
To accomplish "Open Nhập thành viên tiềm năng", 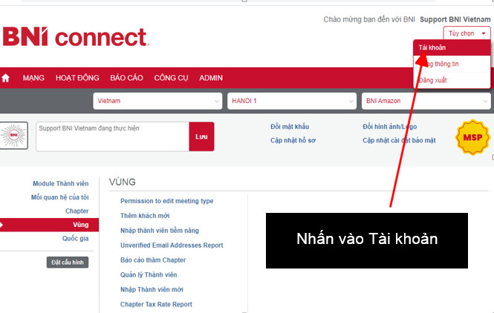I will coord(160,231).
